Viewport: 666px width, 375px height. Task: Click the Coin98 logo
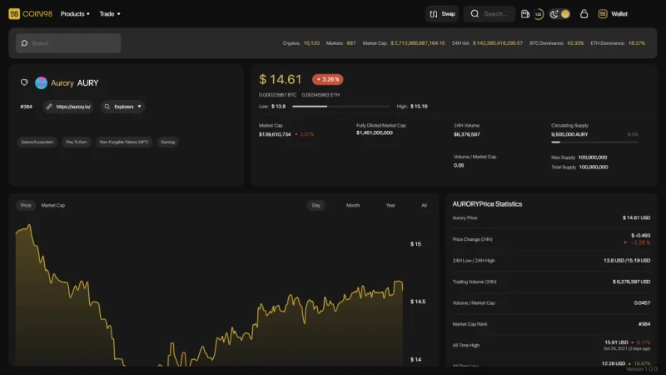tap(30, 14)
